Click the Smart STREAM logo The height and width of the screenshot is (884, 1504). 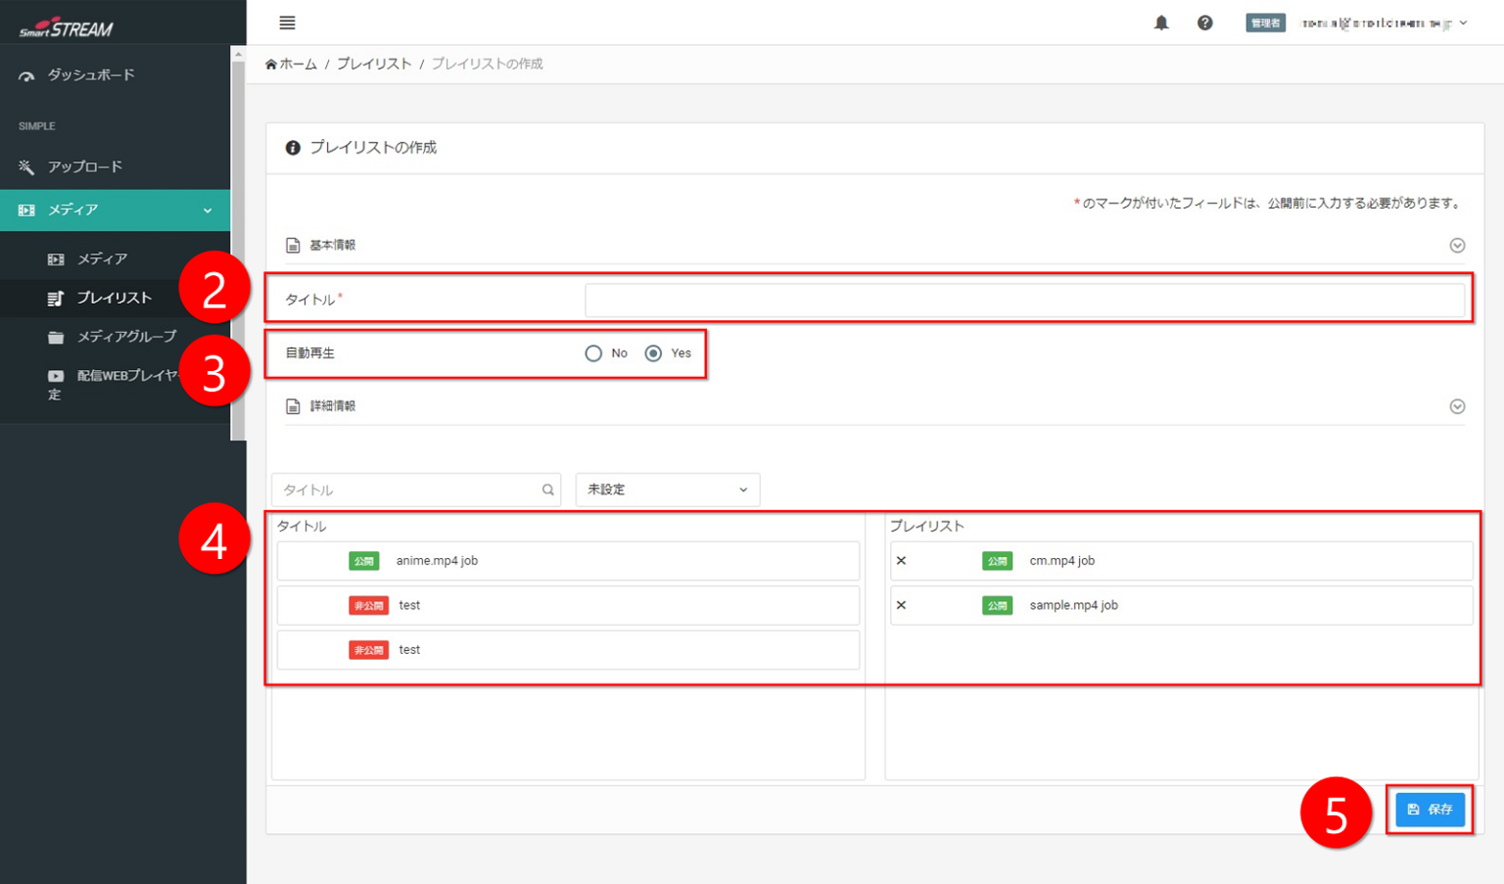point(67,28)
